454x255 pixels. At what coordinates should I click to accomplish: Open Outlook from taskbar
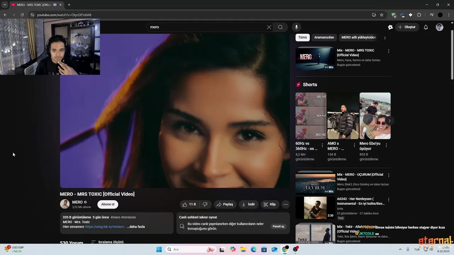click(x=274, y=249)
